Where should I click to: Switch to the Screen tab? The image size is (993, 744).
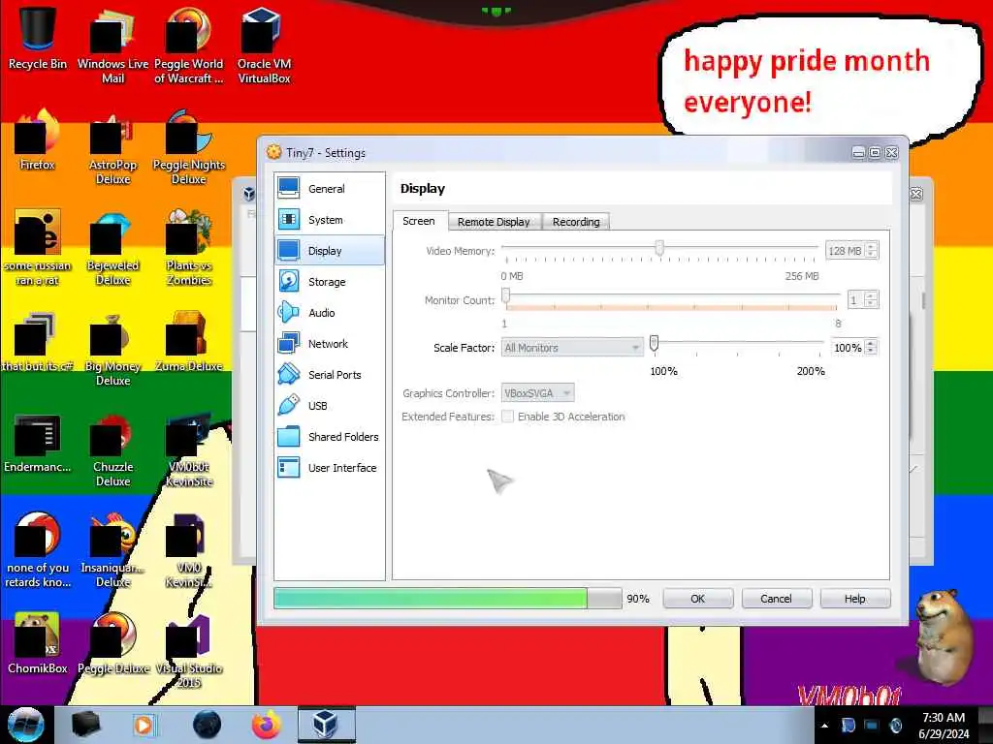coord(419,221)
